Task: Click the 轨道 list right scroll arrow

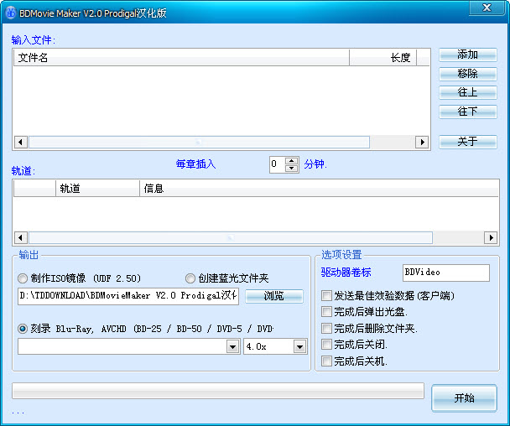Action: (x=491, y=237)
